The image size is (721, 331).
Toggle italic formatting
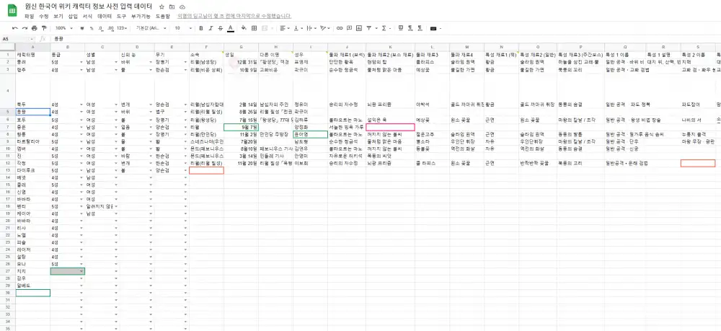(211, 28)
